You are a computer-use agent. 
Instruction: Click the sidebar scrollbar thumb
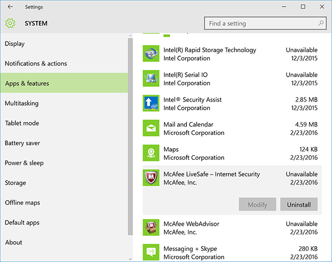tap(130, 137)
